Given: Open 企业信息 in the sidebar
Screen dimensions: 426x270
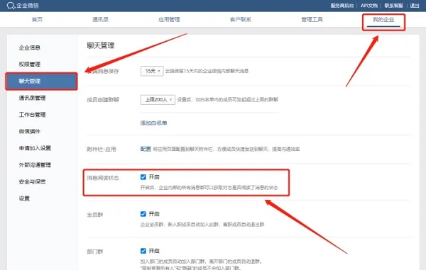Looking at the screenshot, I should tap(30, 47).
